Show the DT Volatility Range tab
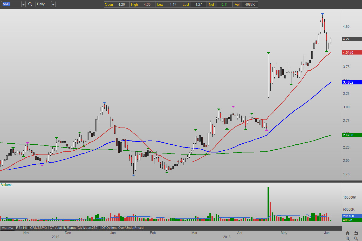Viewport: 362px width, 241px height. point(74,228)
